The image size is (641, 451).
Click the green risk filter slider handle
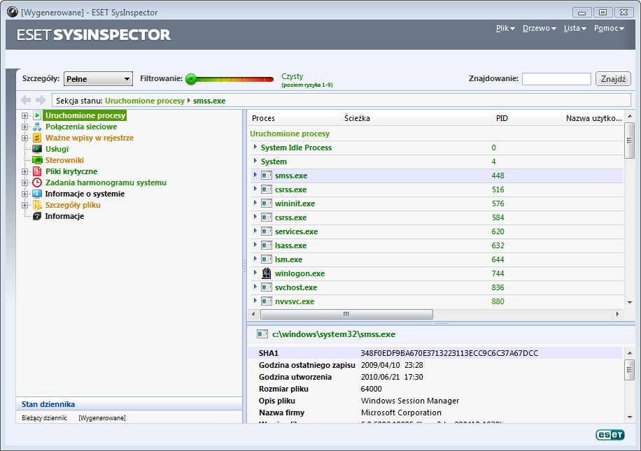pos(191,79)
